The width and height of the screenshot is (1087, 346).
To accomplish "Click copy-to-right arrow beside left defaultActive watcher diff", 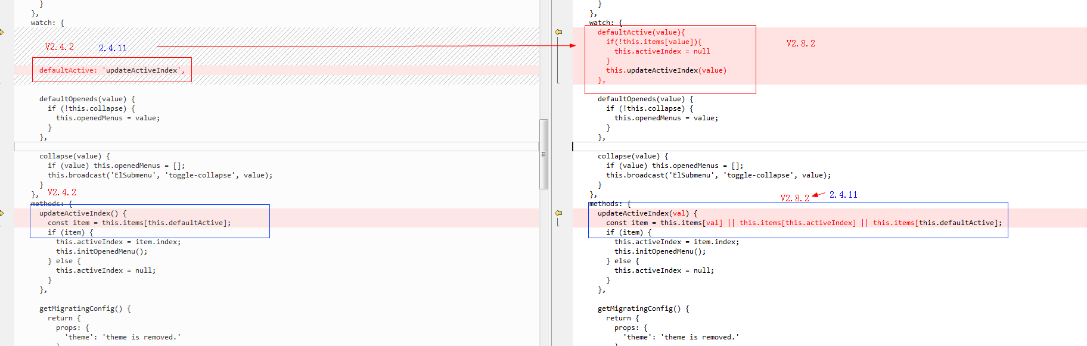I will (x=2, y=32).
